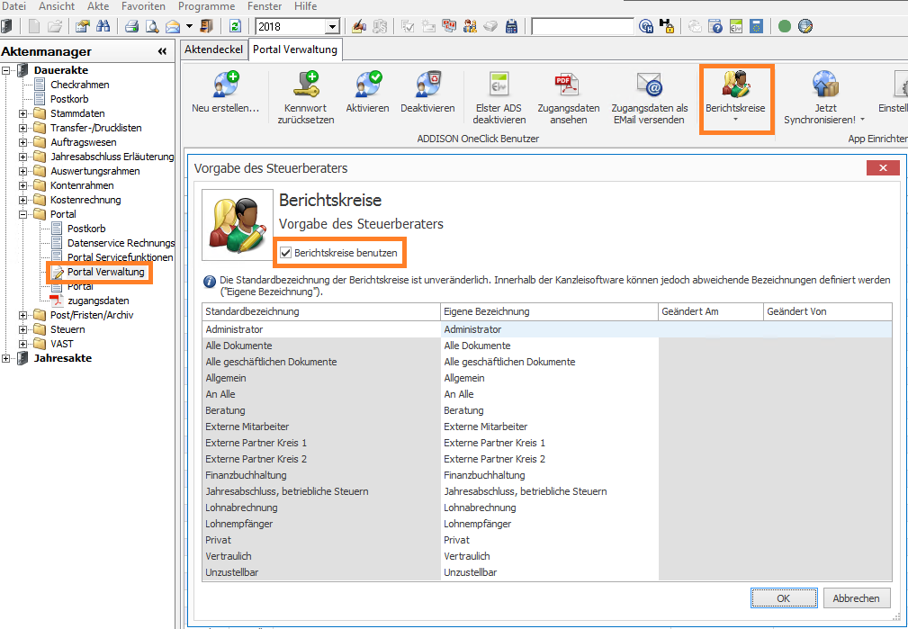Viewport: 908px width, 629px height.
Task: Open the dropdown arrow beside the envelope icon
Action: pos(189,26)
